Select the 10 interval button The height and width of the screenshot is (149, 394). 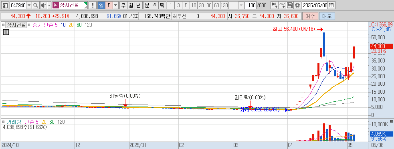[194, 5]
